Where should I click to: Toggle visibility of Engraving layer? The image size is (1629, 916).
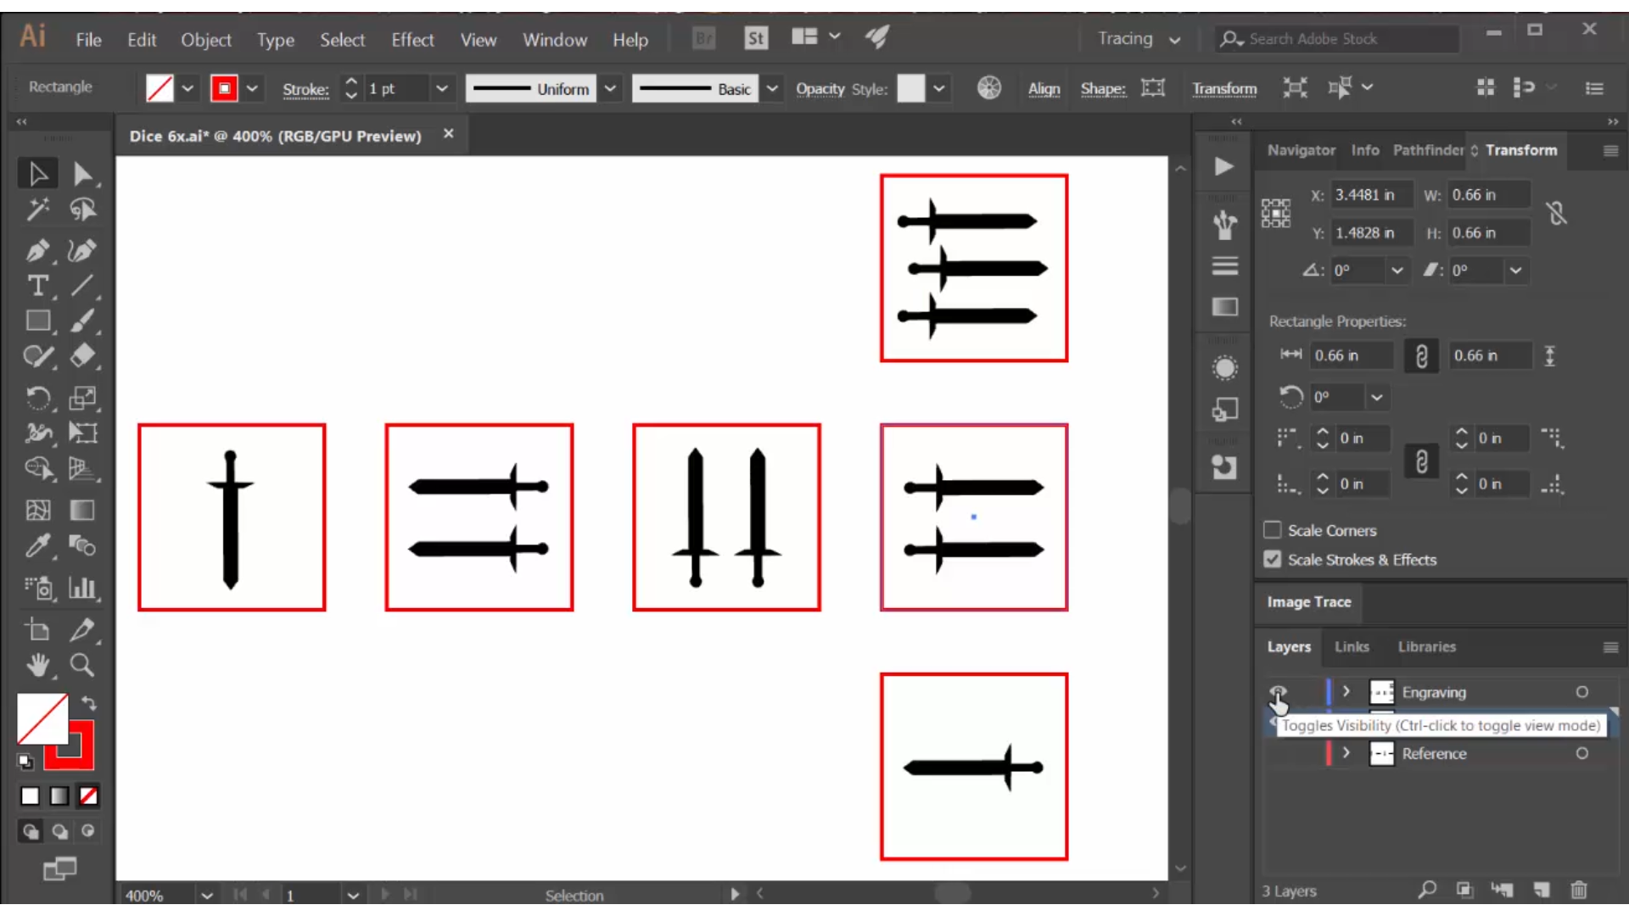[1279, 691]
